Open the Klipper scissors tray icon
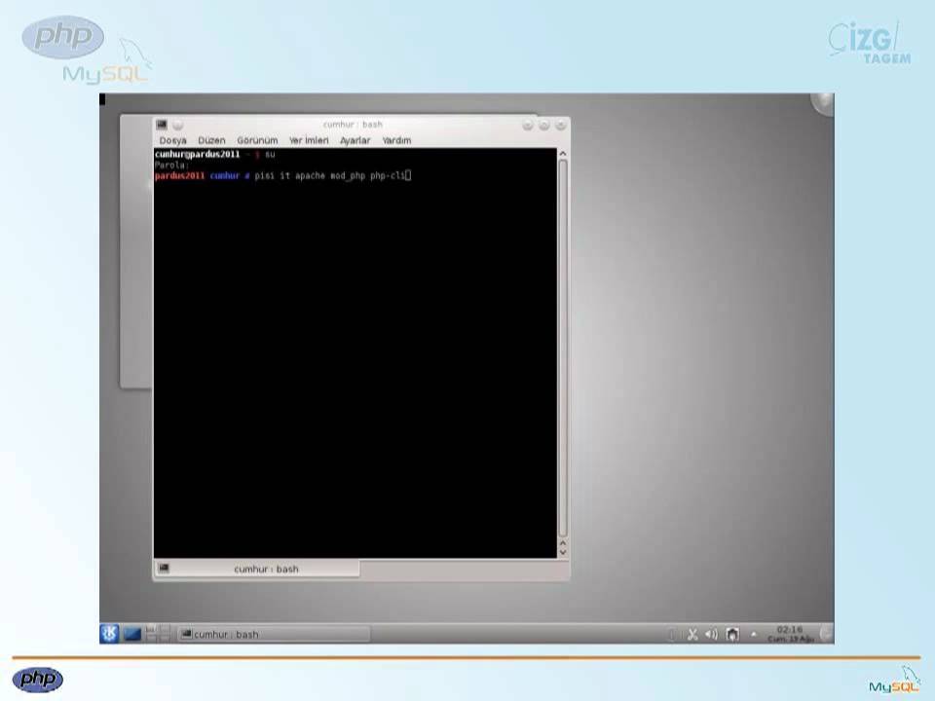Screen dimensions: 935x701 pyautogui.click(x=692, y=634)
